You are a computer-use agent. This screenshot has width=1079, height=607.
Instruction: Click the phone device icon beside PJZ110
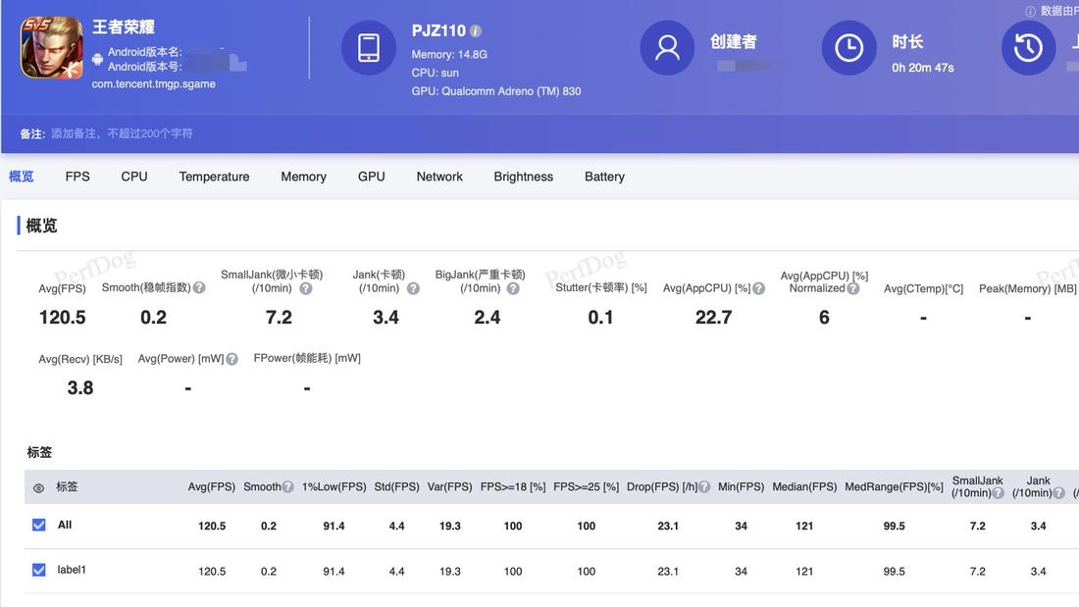369,47
